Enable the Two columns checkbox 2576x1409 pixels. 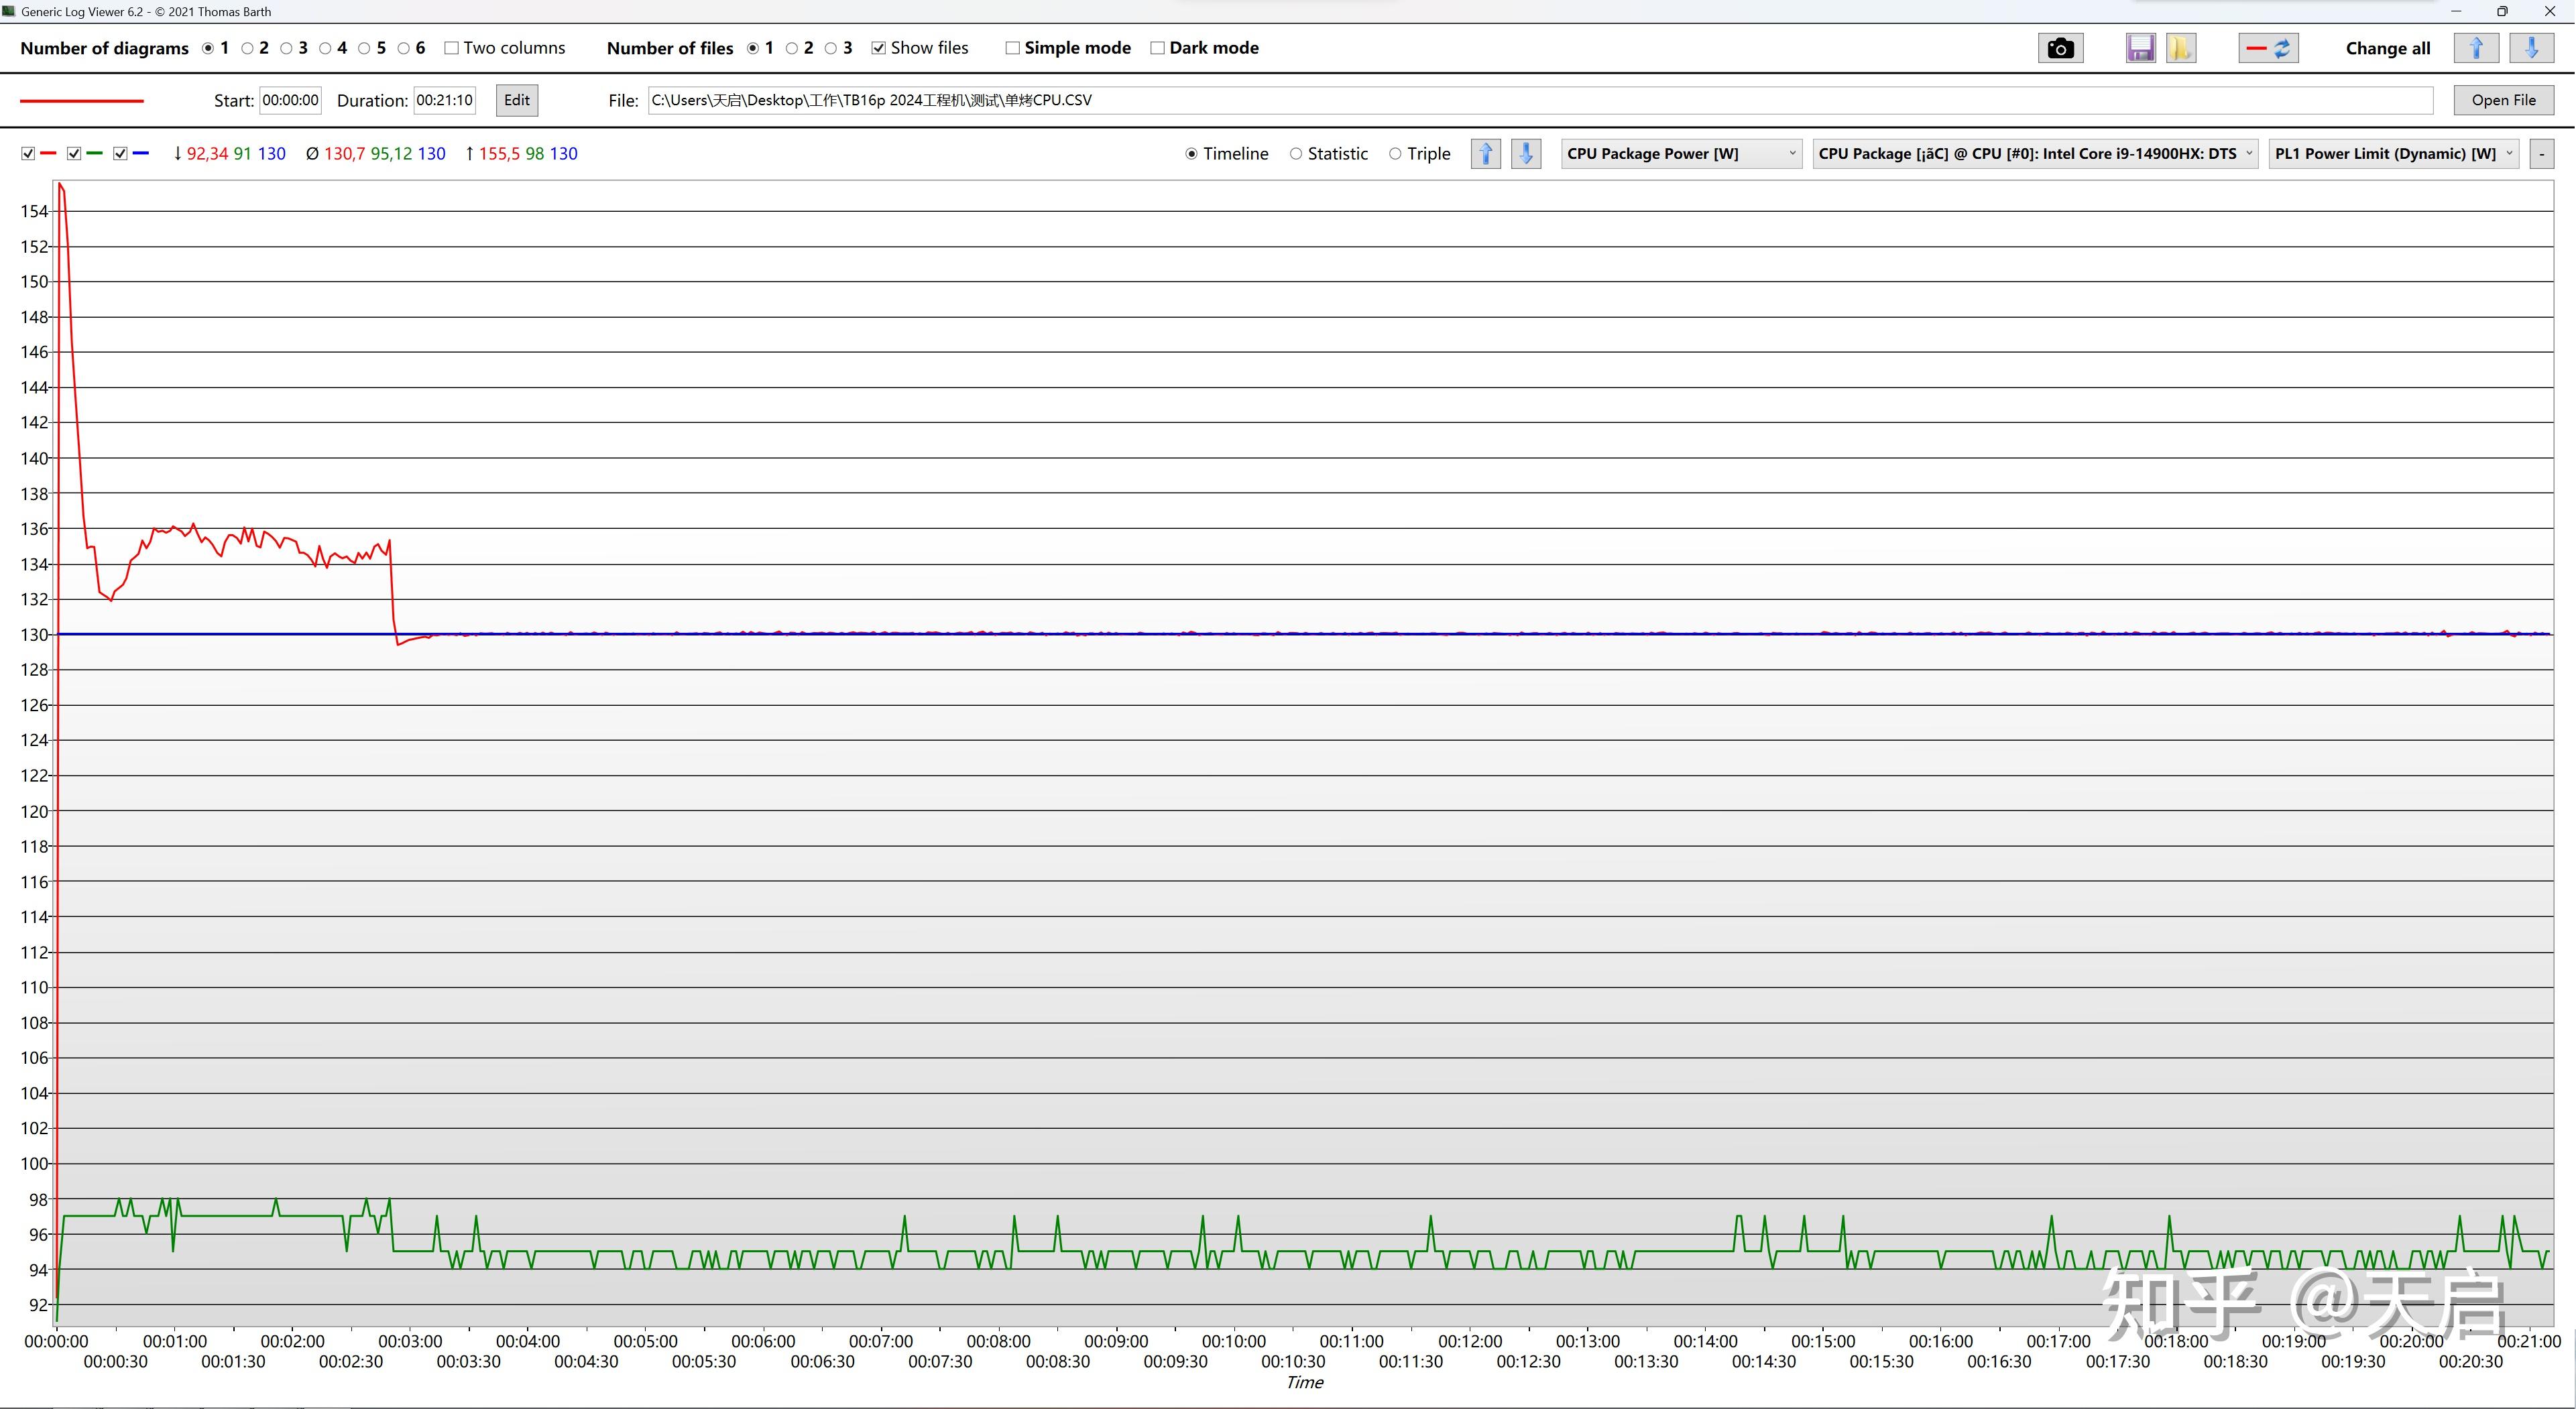click(x=452, y=48)
